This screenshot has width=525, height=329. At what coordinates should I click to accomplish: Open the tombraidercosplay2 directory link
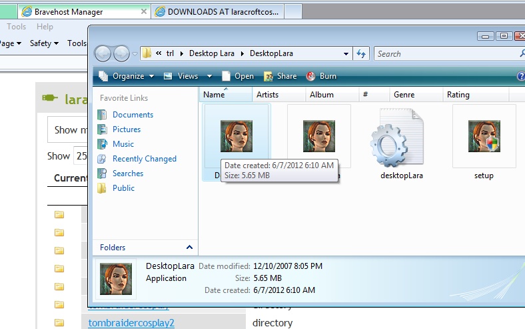point(131,323)
